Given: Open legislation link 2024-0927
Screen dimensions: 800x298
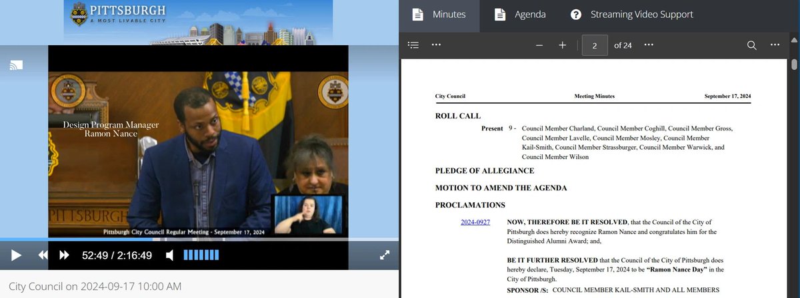Looking at the screenshot, I should pos(475,222).
